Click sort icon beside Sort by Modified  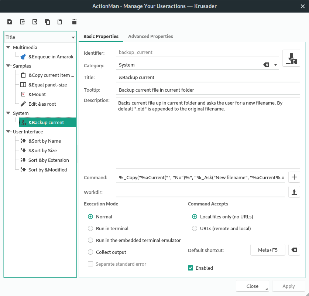23,170
